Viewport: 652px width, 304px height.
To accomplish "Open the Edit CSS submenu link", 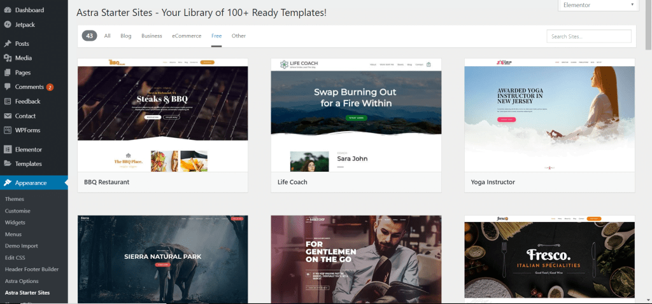I will [15, 258].
